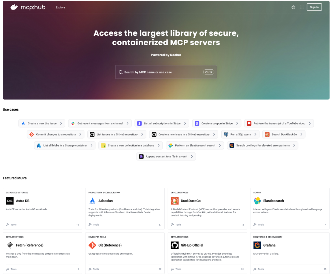Expand the Run a SQL query chip
331x276 pixels.
point(240,134)
